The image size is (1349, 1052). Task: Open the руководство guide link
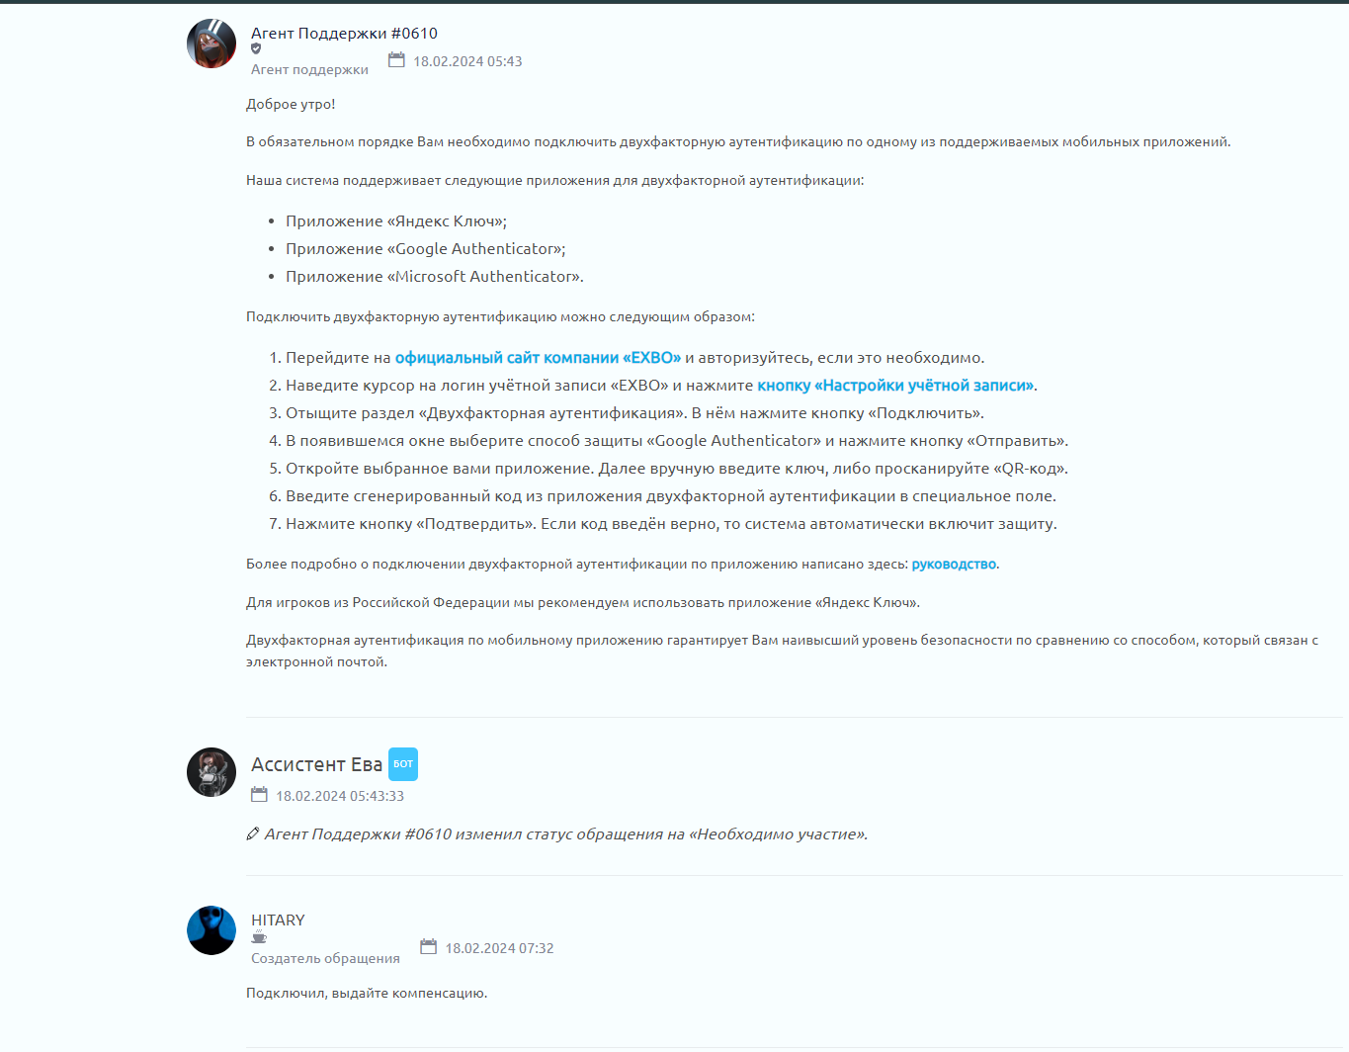point(954,565)
